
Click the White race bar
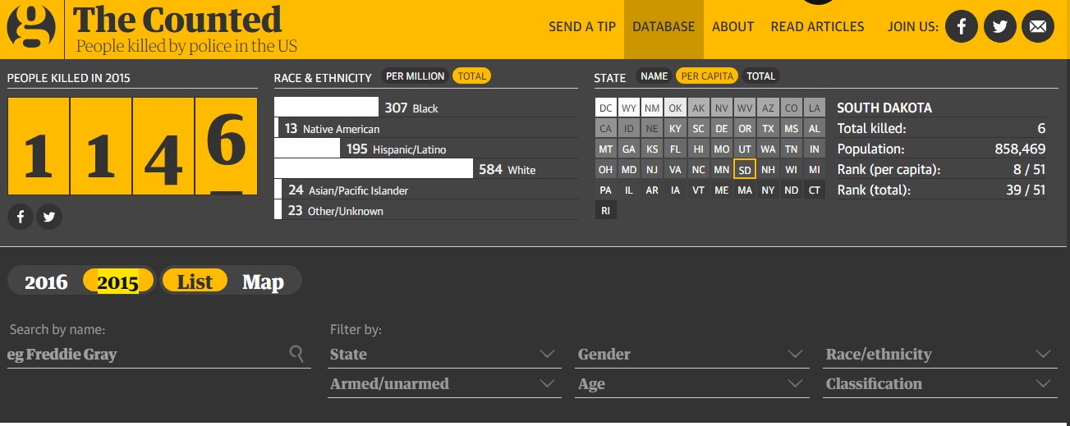point(374,169)
